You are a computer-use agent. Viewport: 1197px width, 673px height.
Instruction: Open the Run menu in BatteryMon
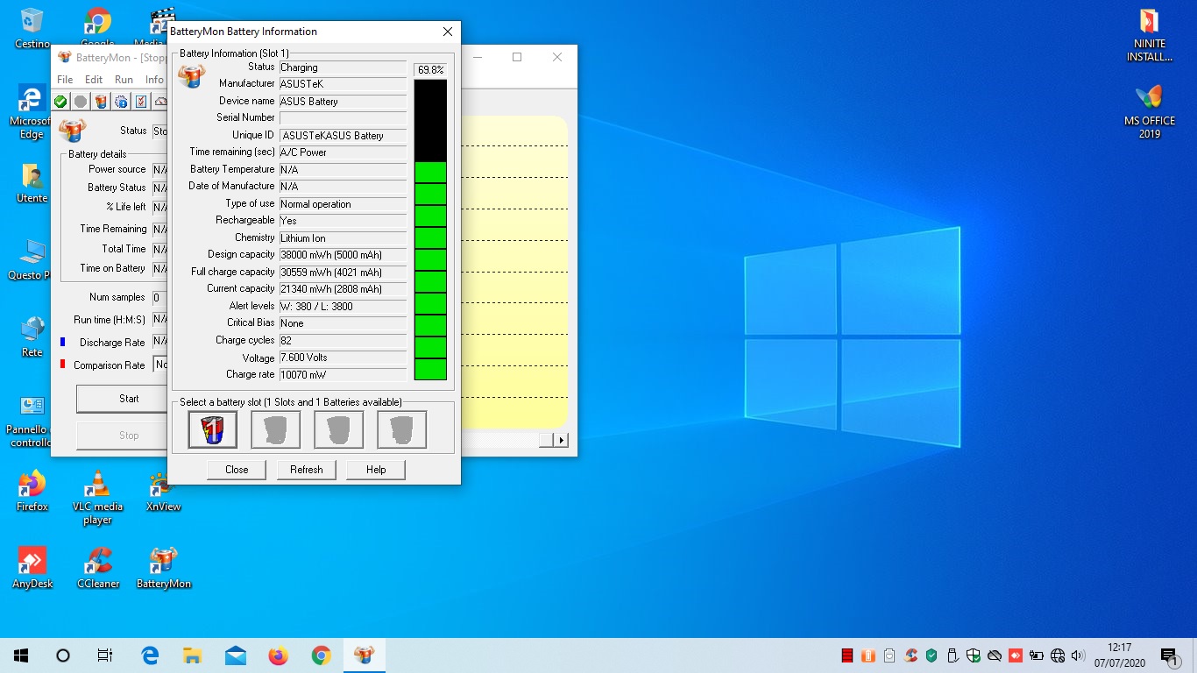124,80
